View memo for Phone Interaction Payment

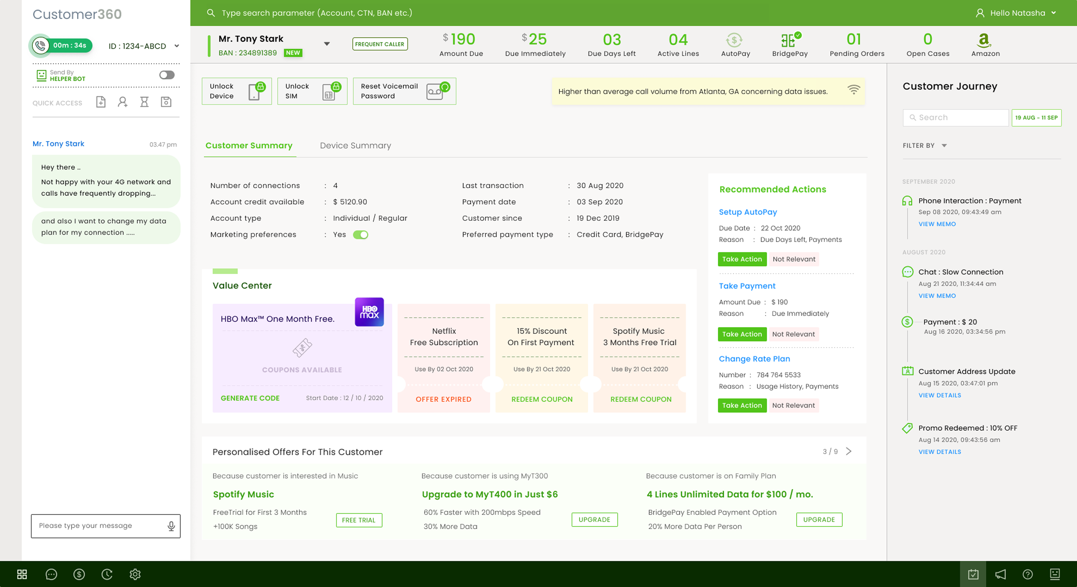(937, 224)
